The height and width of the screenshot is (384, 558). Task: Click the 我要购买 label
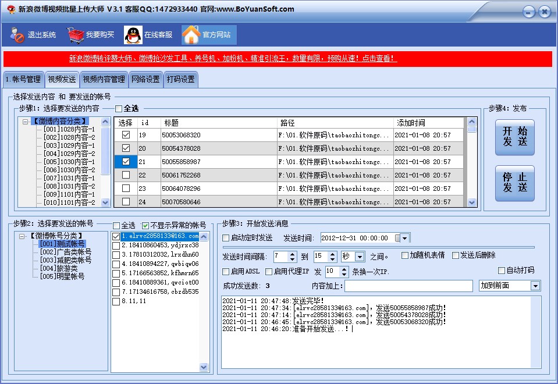(x=100, y=35)
